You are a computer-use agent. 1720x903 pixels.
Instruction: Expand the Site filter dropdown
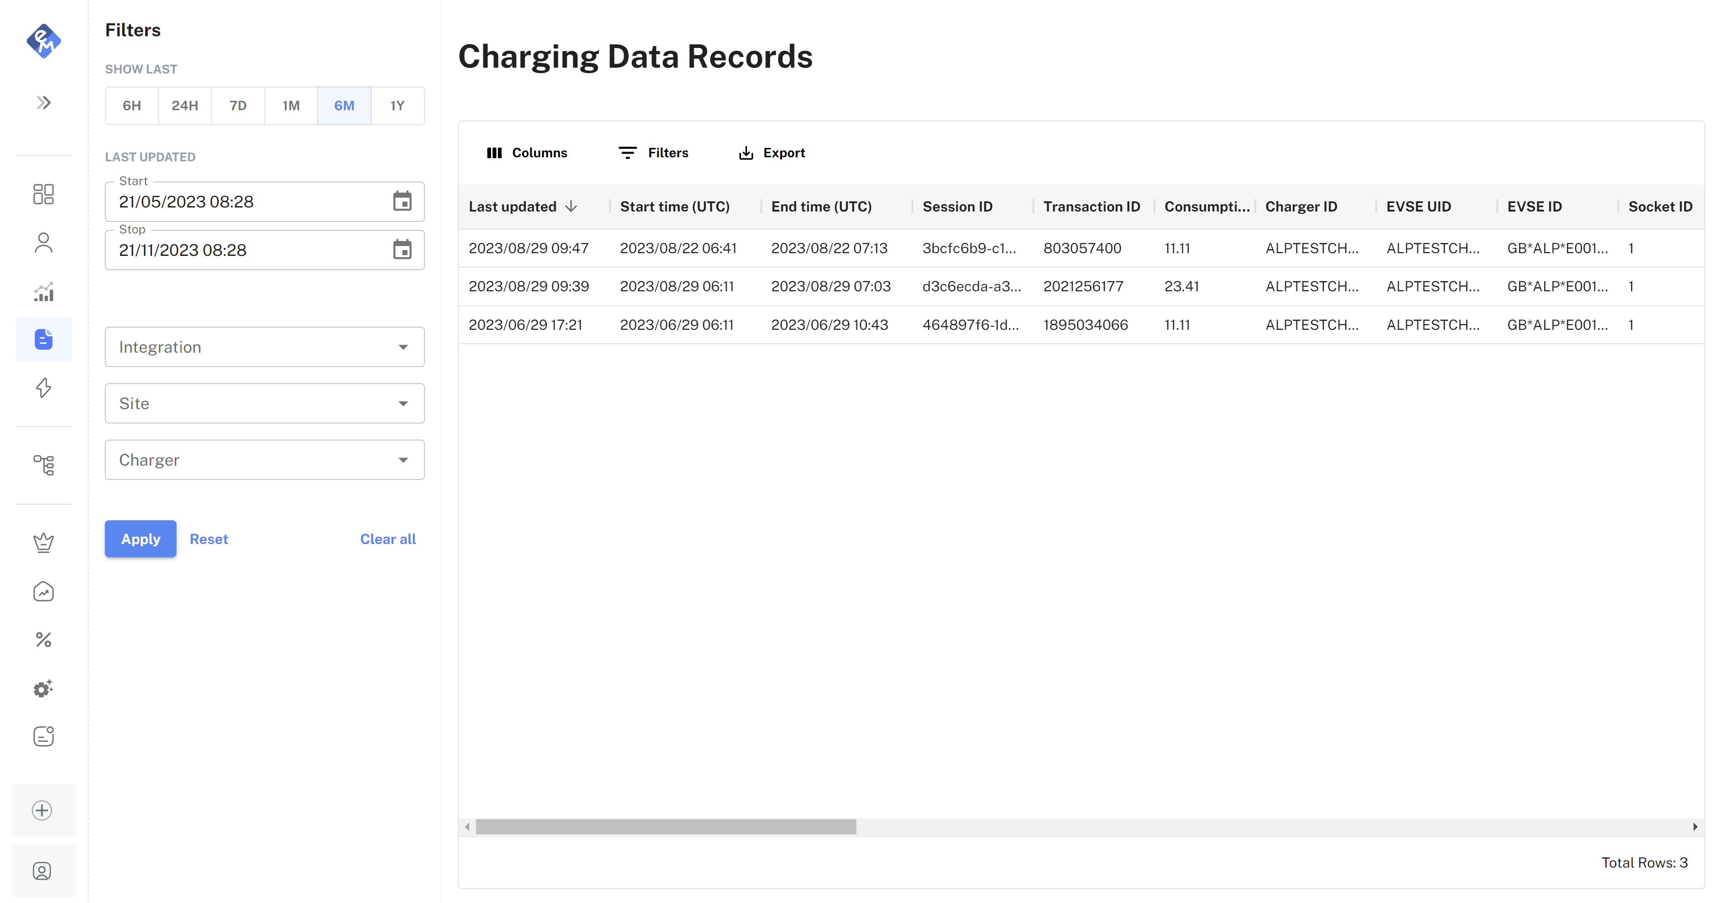tap(264, 403)
